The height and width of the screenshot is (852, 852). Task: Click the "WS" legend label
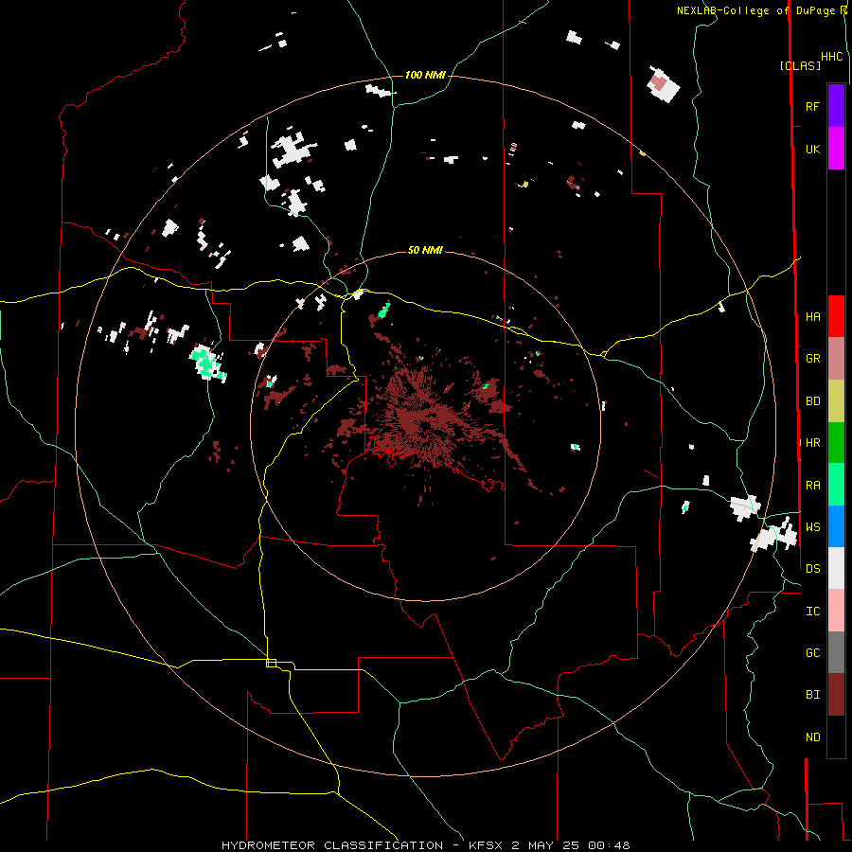click(812, 527)
